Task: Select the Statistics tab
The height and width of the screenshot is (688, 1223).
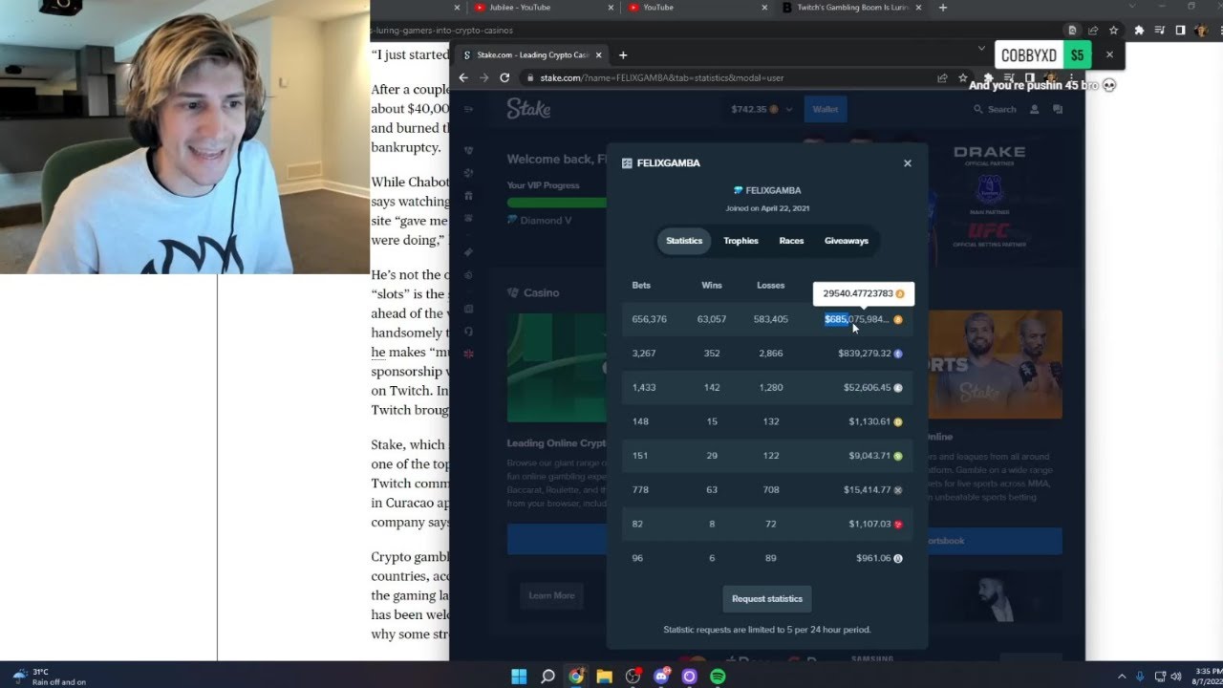Action: click(x=684, y=241)
